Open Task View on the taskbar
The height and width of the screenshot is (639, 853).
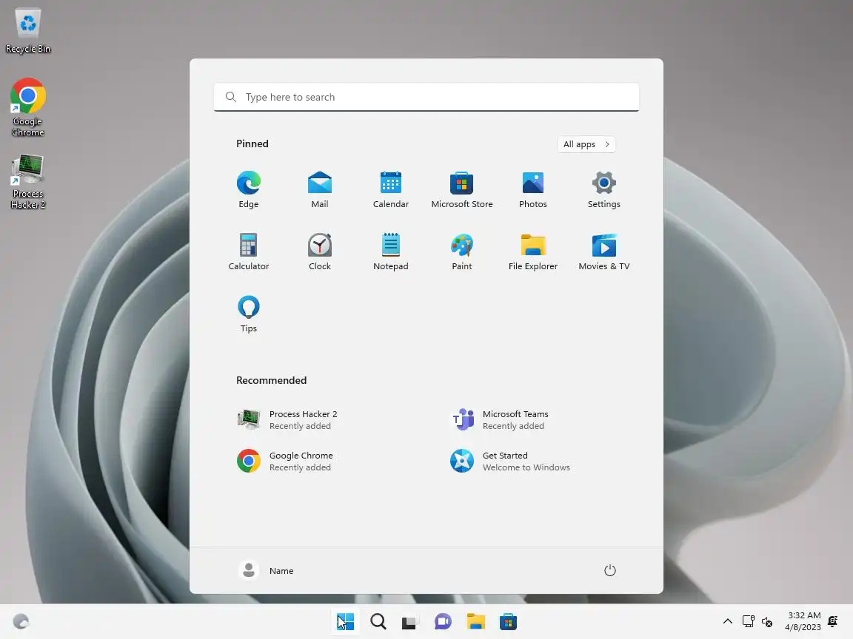pos(410,621)
